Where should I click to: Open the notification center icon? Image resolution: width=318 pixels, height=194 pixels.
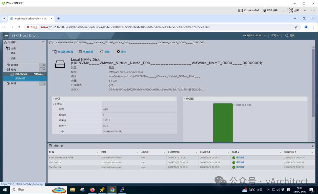pyautogui.click(x=312, y=190)
